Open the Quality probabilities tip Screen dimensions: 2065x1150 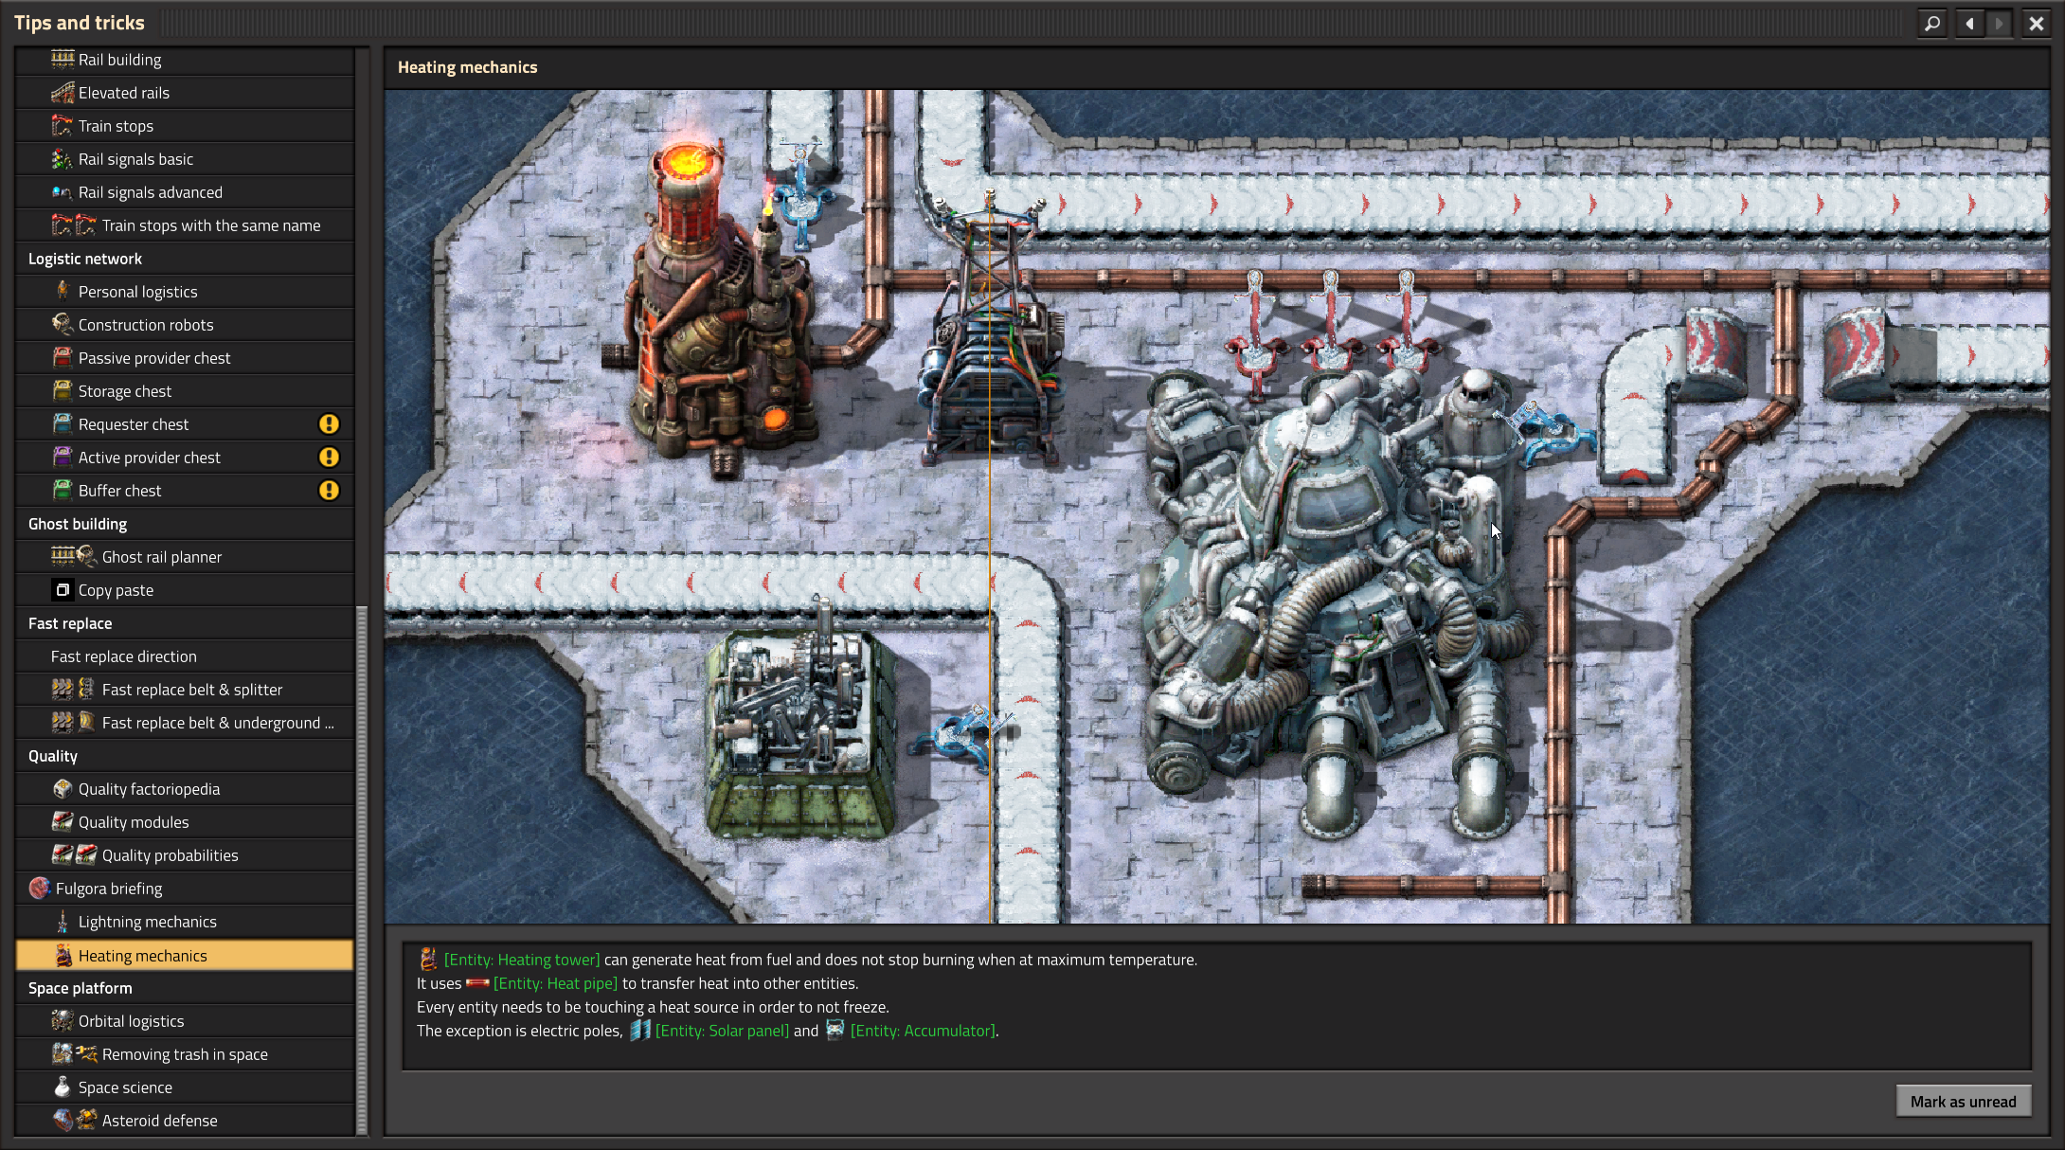coord(185,855)
